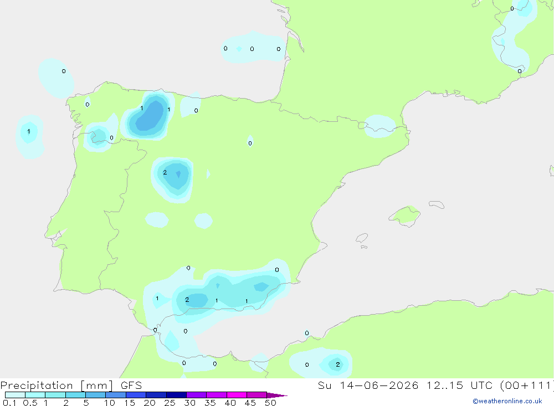The height and width of the screenshot is (406, 554).
Task: Pick the legend swatch between 5 and 10
Action: pyautogui.click(x=96, y=395)
